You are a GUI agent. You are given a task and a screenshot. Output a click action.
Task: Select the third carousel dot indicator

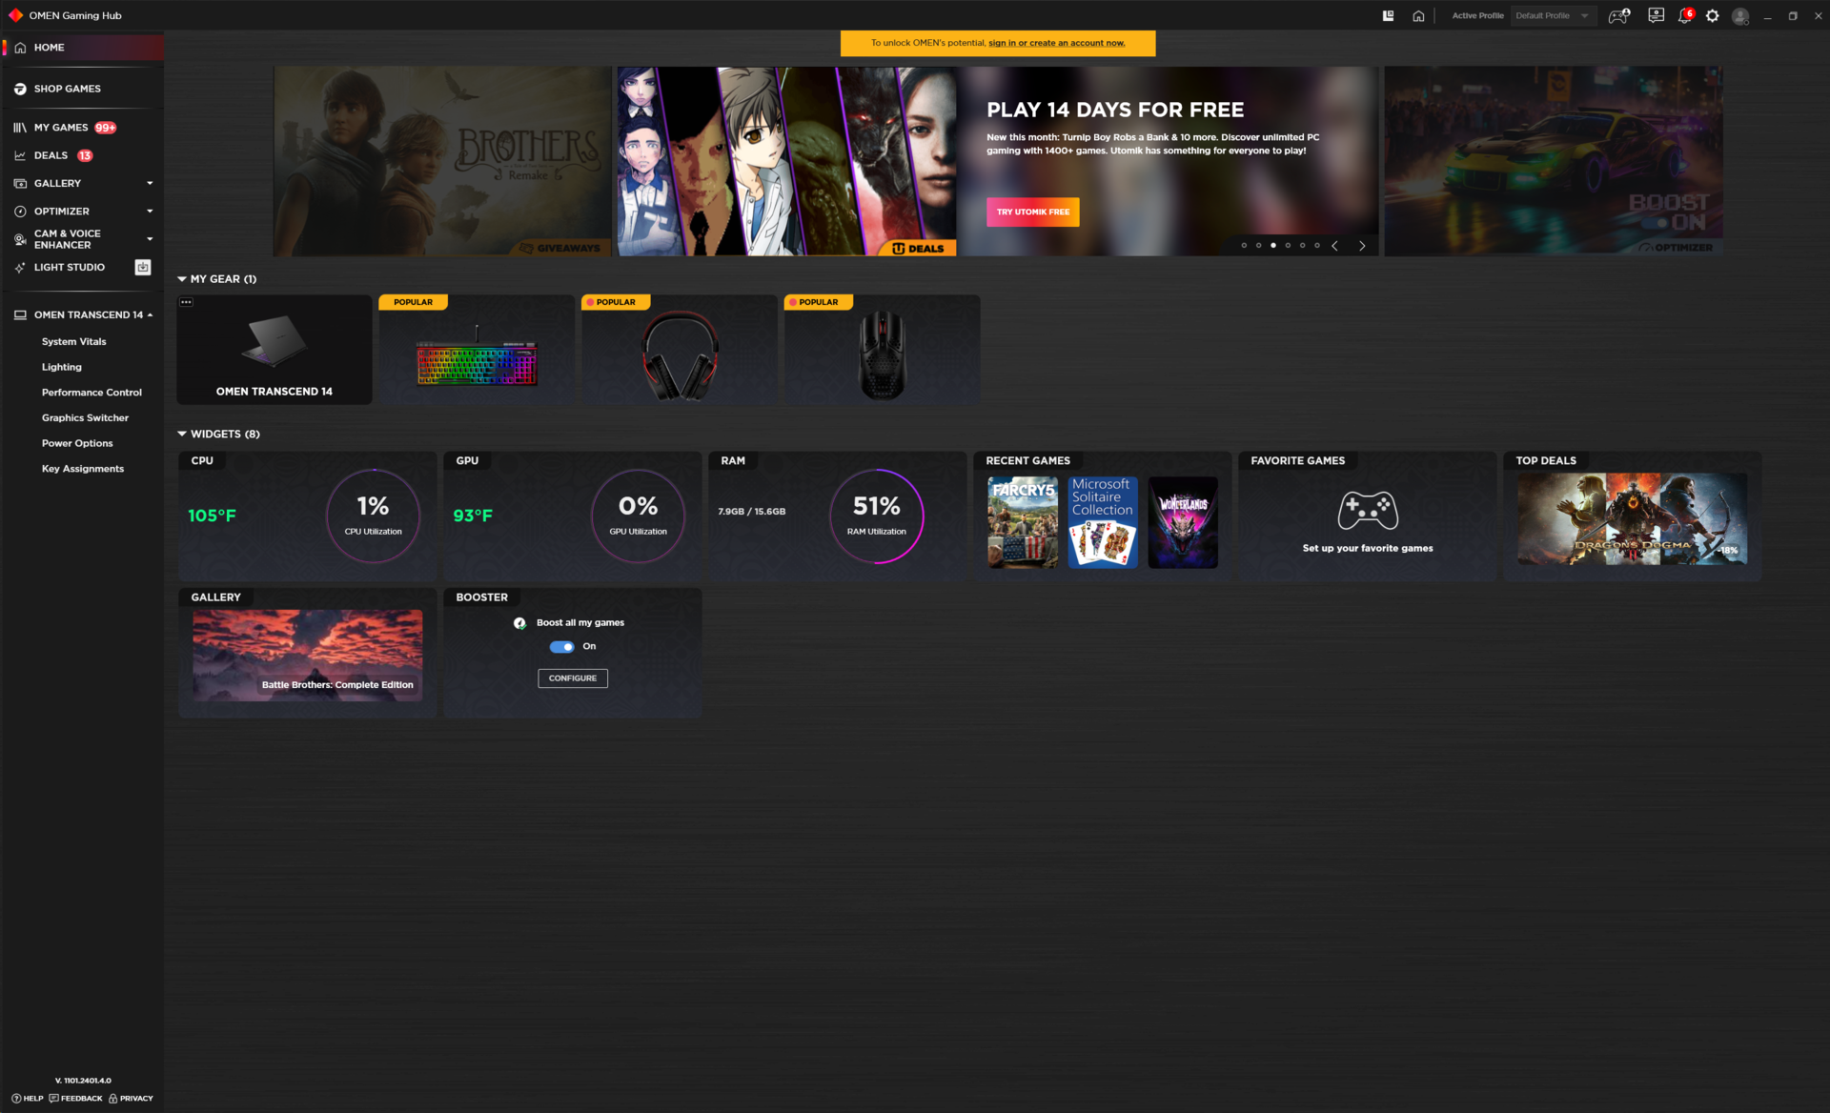click(1273, 246)
